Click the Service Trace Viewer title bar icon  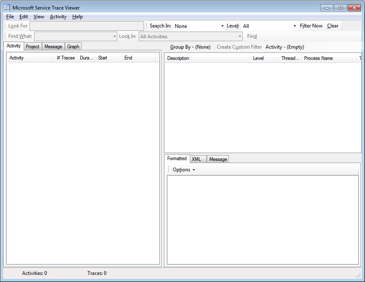[x=7, y=7]
